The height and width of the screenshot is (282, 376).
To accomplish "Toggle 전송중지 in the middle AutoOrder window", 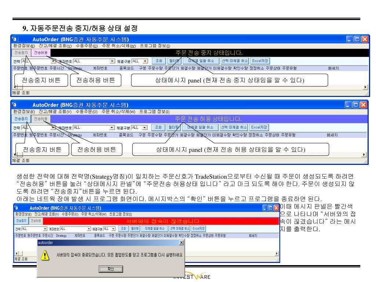I will click(x=21, y=119).
